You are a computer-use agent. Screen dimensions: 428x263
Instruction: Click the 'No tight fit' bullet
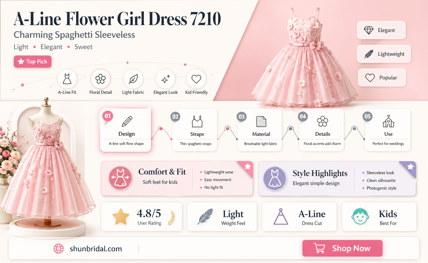click(x=213, y=188)
